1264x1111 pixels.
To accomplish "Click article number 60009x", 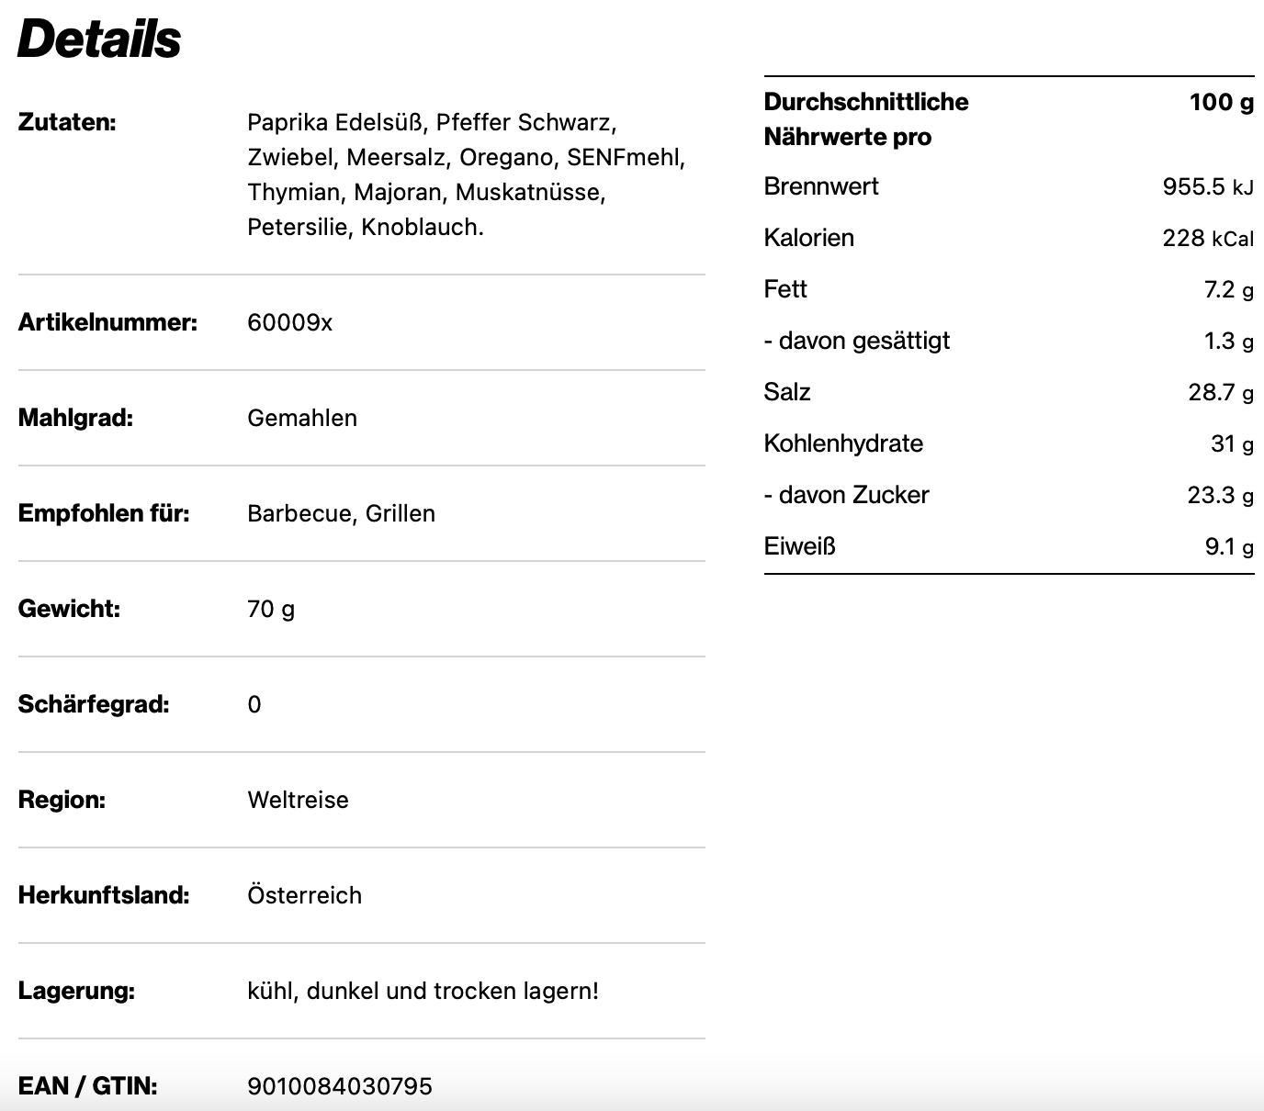I will click(289, 322).
